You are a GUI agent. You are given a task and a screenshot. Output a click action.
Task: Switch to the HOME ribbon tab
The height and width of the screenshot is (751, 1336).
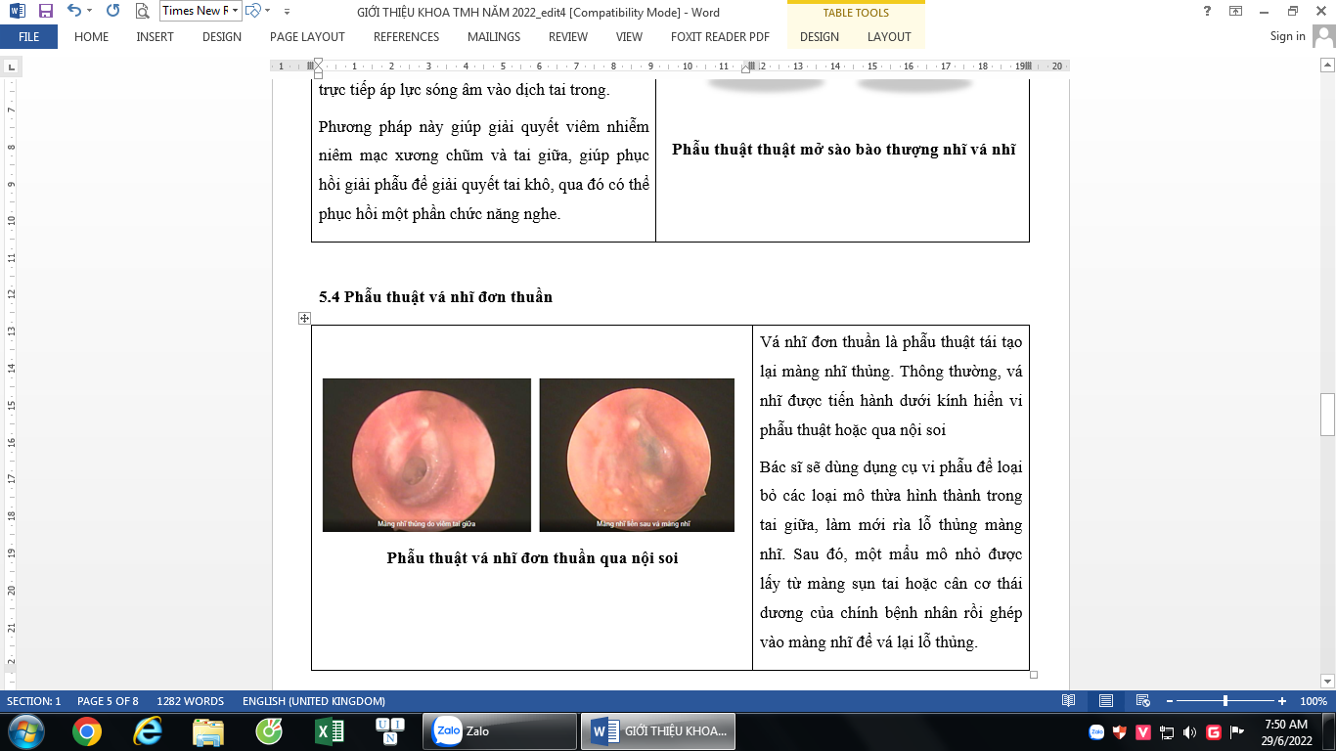(x=92, y=37)
